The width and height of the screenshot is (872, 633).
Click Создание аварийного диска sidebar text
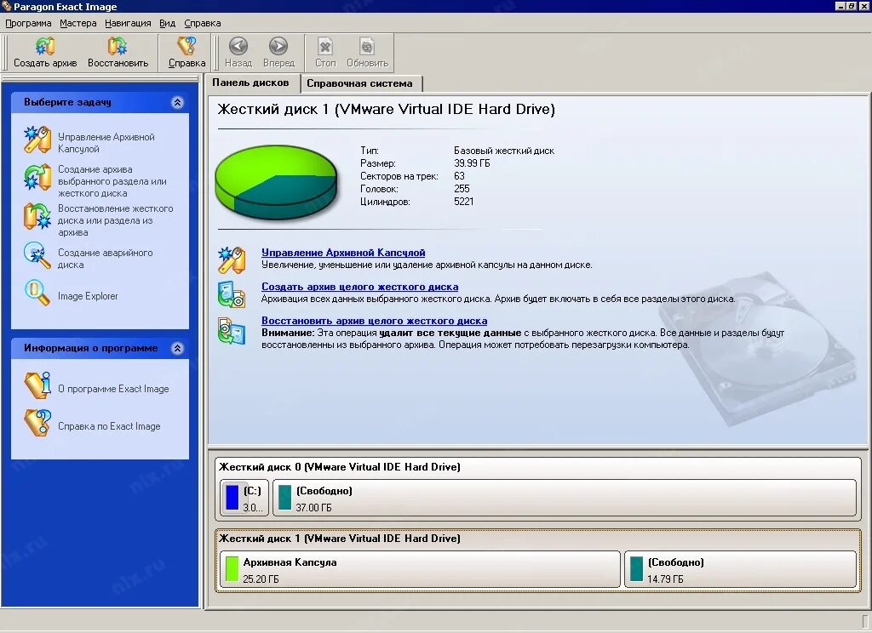[105, 259]
